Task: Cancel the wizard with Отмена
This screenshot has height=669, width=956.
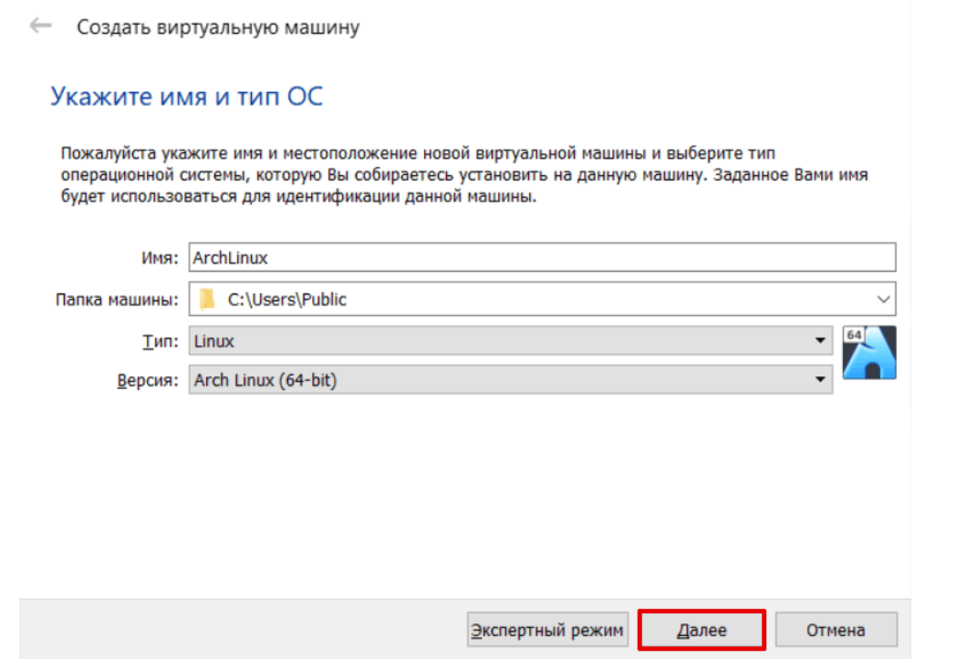Action: 836,630
